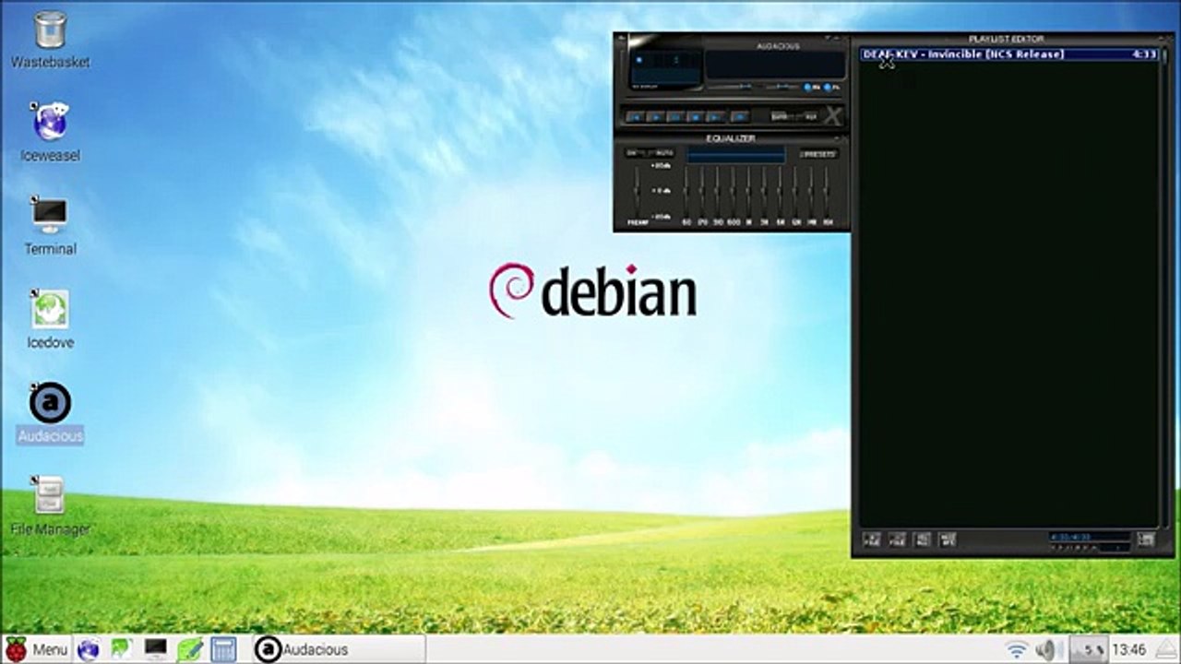Click the 600 Hz equalizer band slider

734,192
